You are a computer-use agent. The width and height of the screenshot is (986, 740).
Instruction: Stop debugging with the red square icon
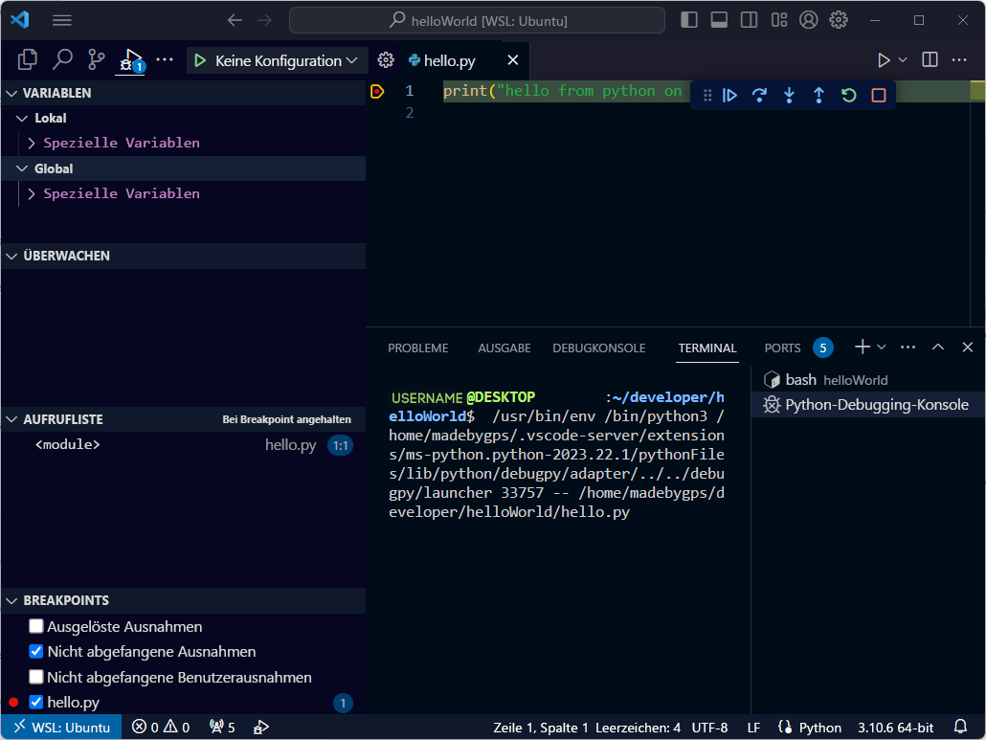click(878, 96)
